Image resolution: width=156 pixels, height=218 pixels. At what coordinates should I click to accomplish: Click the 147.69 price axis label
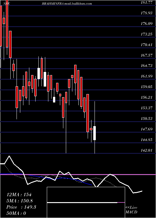pos(146,129)
